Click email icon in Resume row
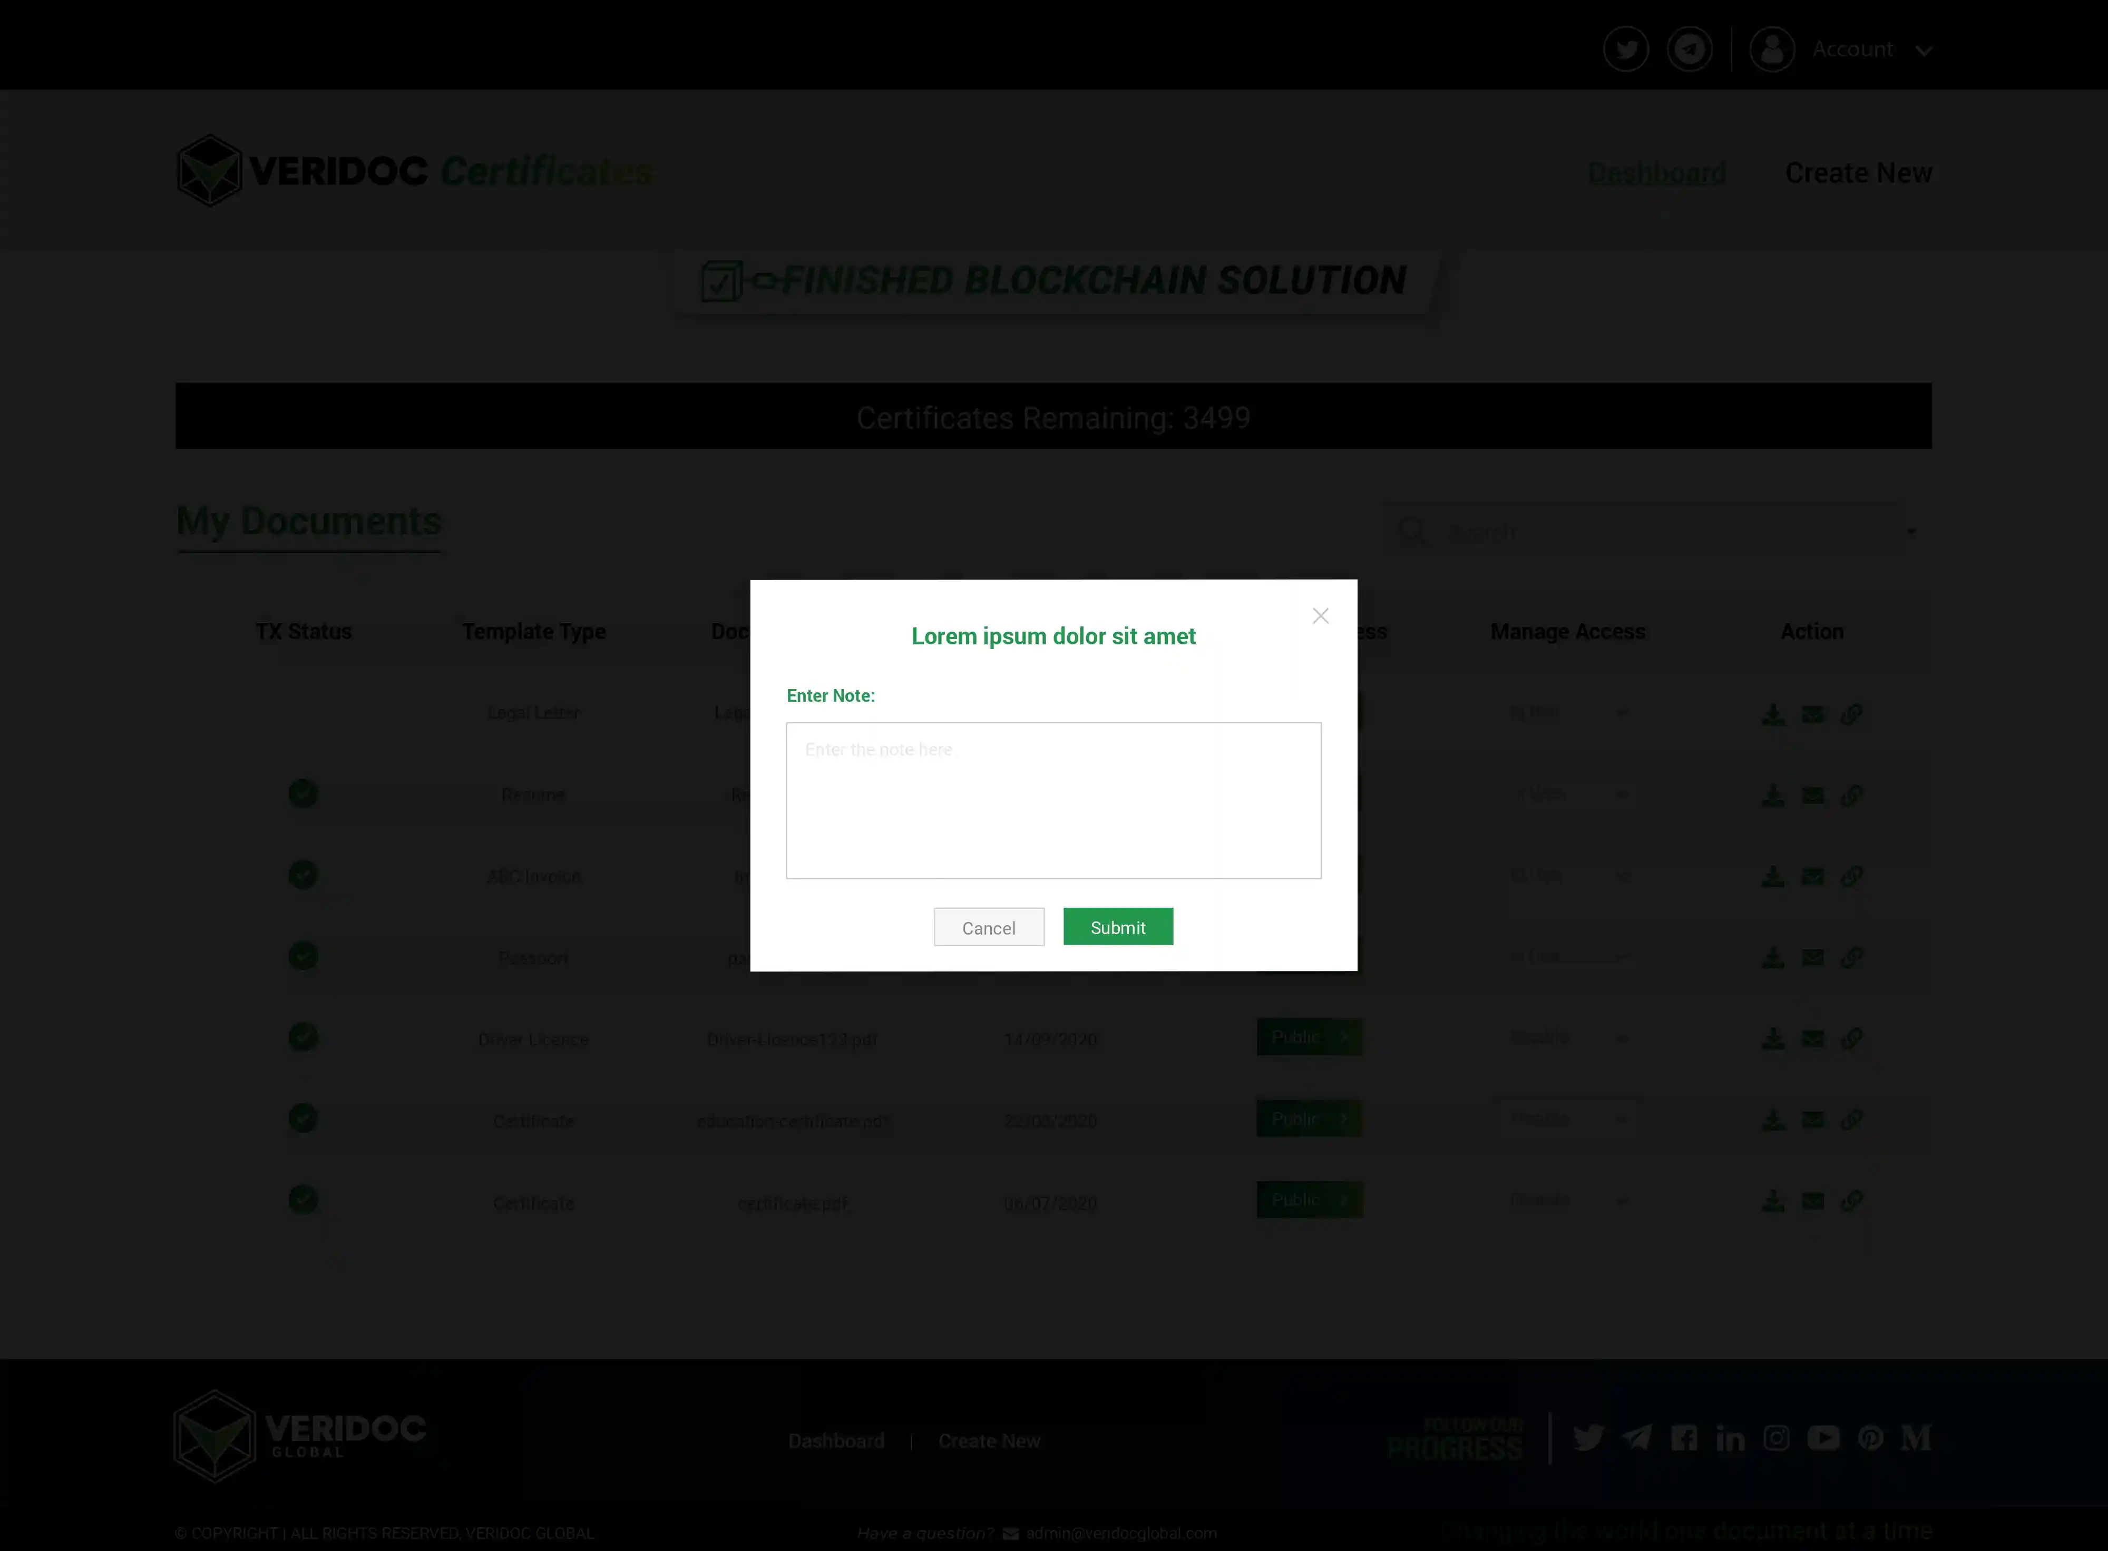This screenshot has width=2108, height=1551. 1812,796
